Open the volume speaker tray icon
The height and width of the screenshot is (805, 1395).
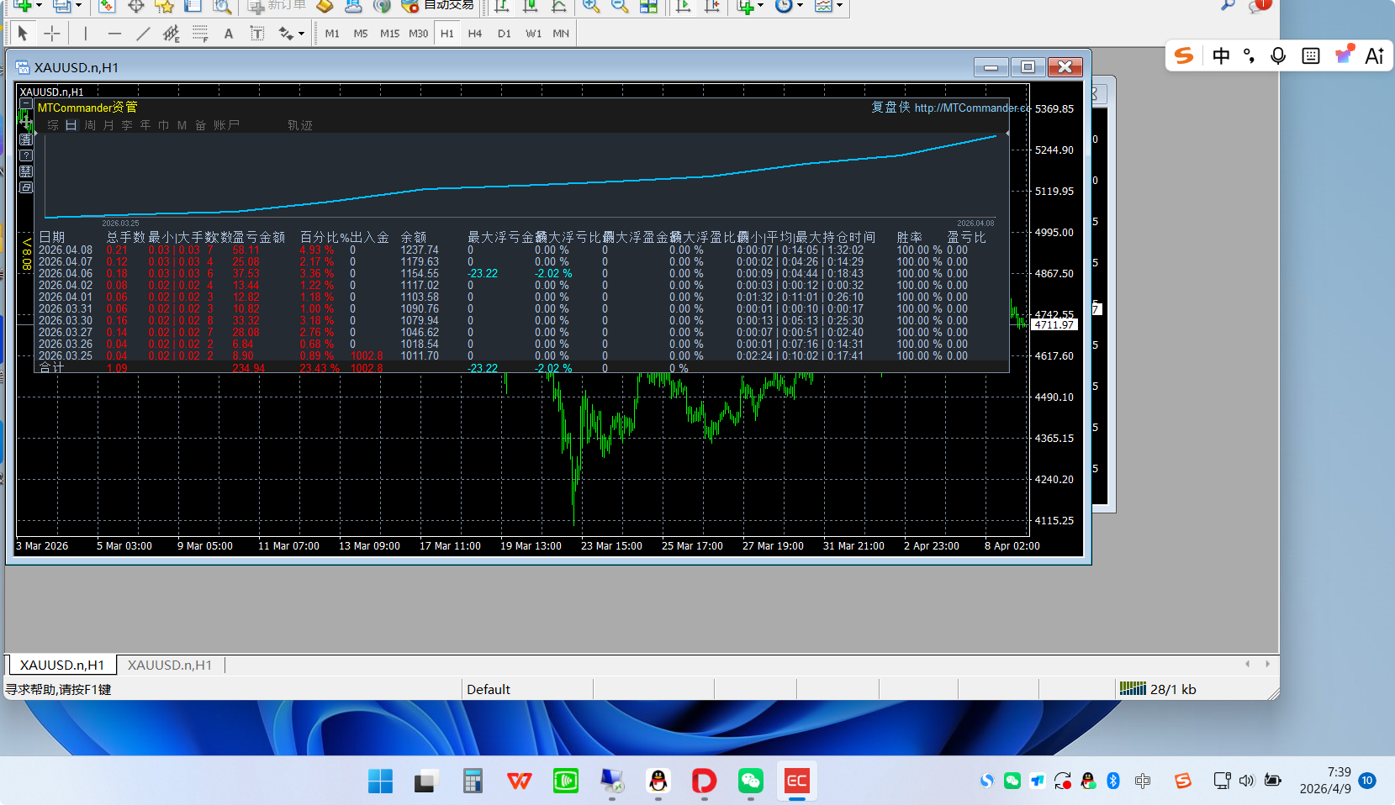[1246, 781]
